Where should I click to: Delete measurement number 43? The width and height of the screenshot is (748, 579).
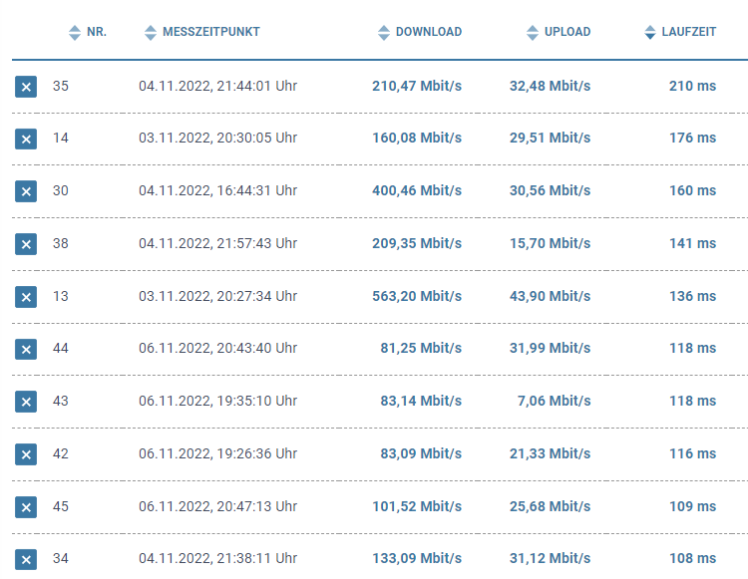[x=26, y=402]
